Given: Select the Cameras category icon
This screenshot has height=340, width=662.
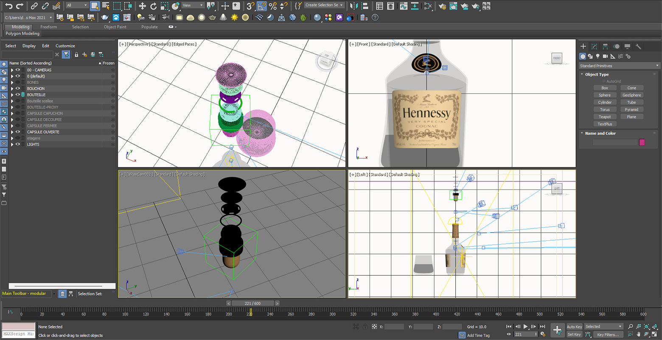Looking at the screenshot, I should pos(606,56).
